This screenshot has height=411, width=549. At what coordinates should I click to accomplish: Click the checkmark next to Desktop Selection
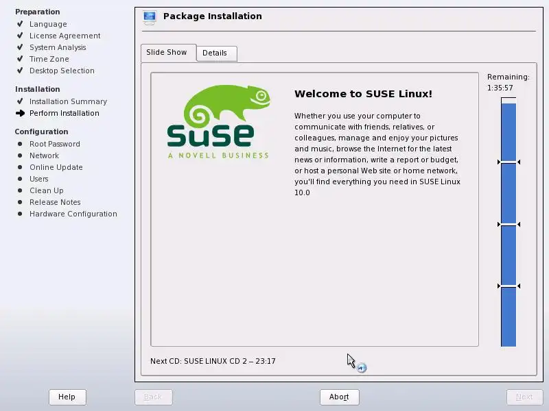tap(20, 71)
